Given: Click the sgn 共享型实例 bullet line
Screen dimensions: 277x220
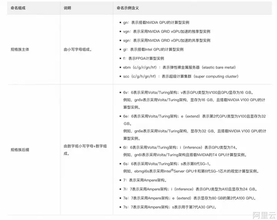Looking at the screenshot, I should coord(167,41).
